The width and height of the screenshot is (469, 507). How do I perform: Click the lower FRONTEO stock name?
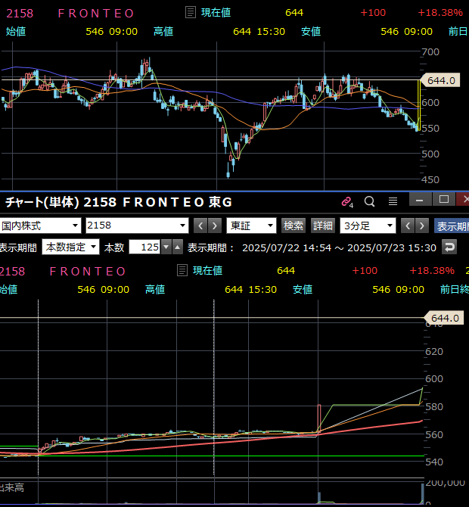tap(87, 272)
